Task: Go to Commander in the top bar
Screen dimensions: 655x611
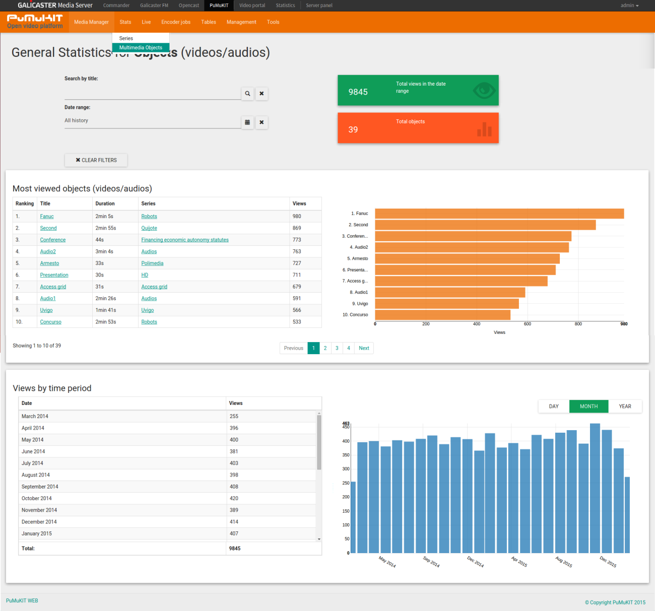Action: (116, 6)
